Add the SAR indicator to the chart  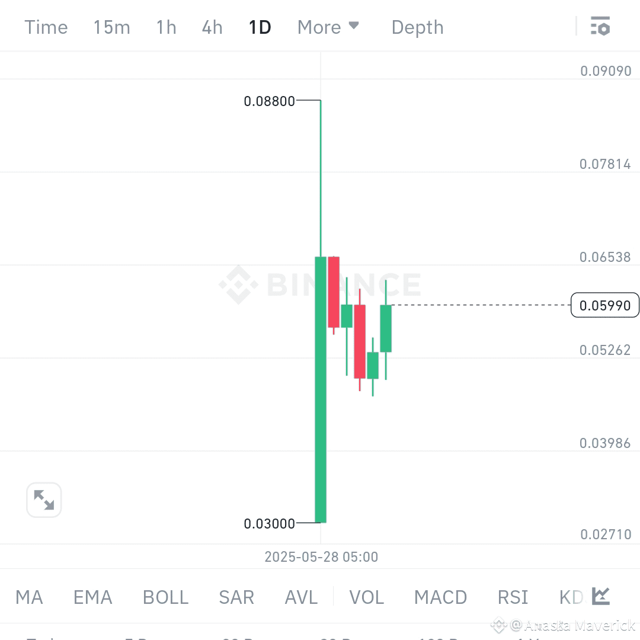[236, 597]
